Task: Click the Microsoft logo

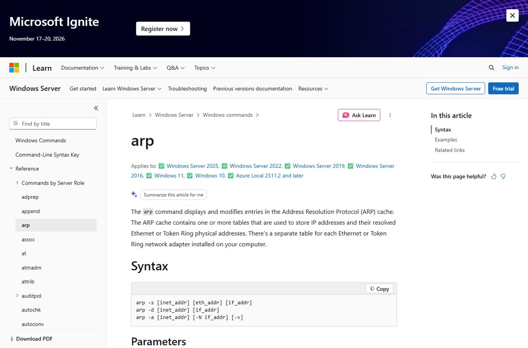Action: (14, 68)
